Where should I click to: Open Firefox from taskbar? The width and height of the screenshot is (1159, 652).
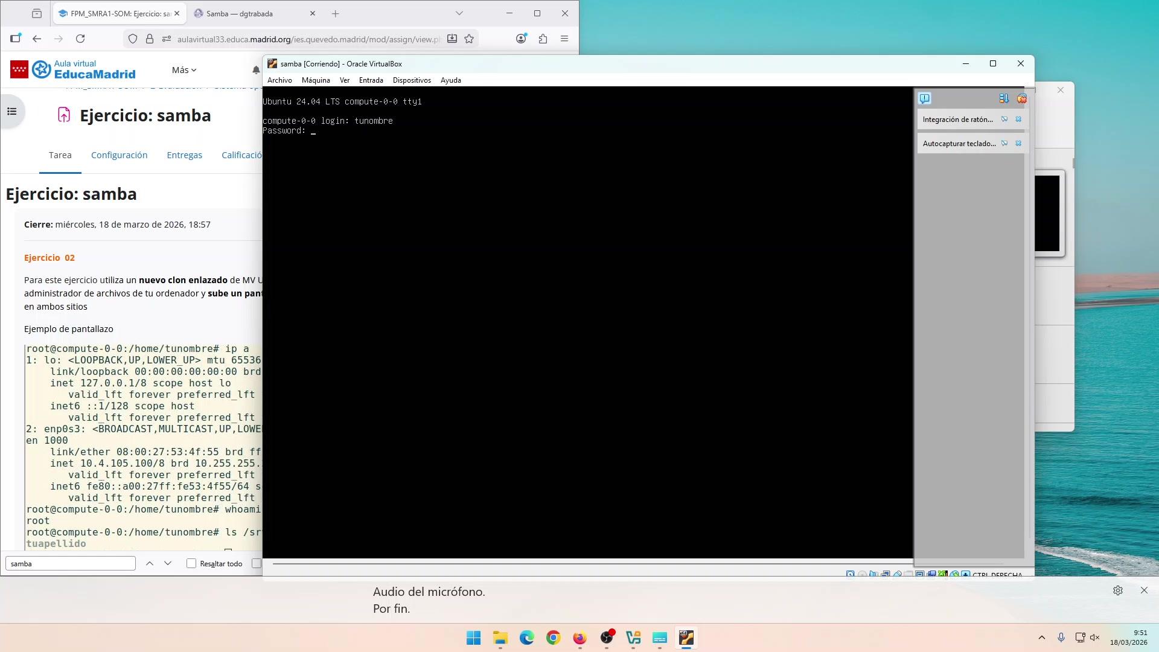580,638
